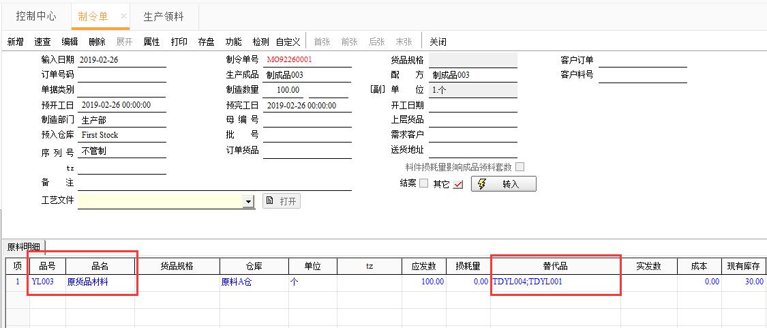Toggle the 结案 checkbox
The width and height of the screenshot is (767, 328).
click(423, 183)
